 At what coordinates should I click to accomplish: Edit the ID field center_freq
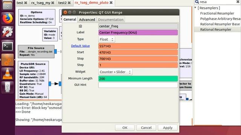coord(138,26)
